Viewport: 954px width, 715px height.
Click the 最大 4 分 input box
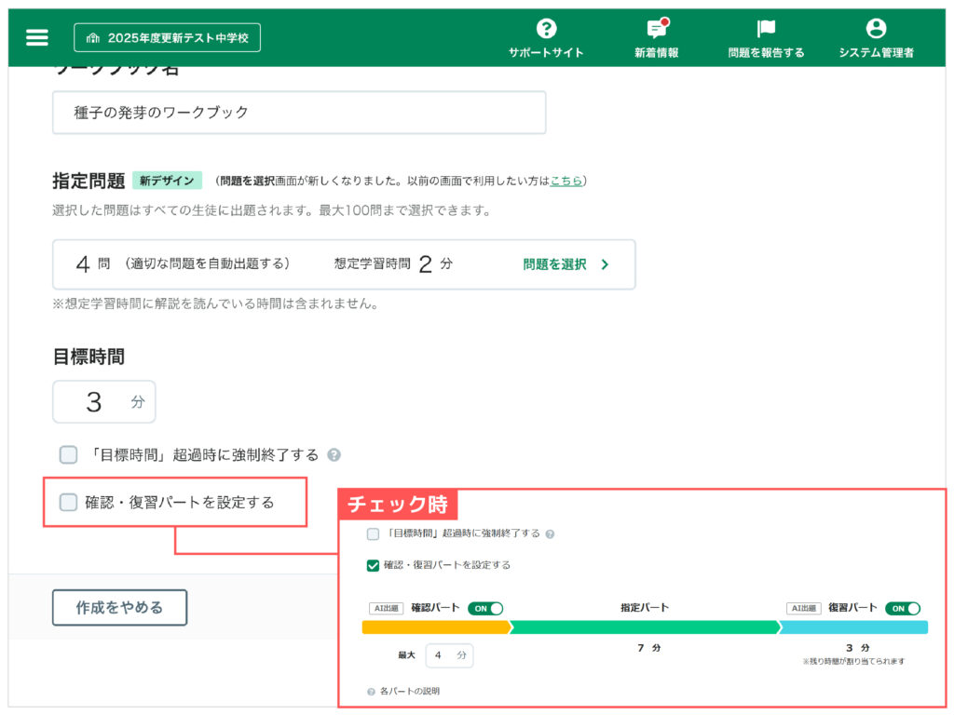pyautogui.click(x=449, y=655)
